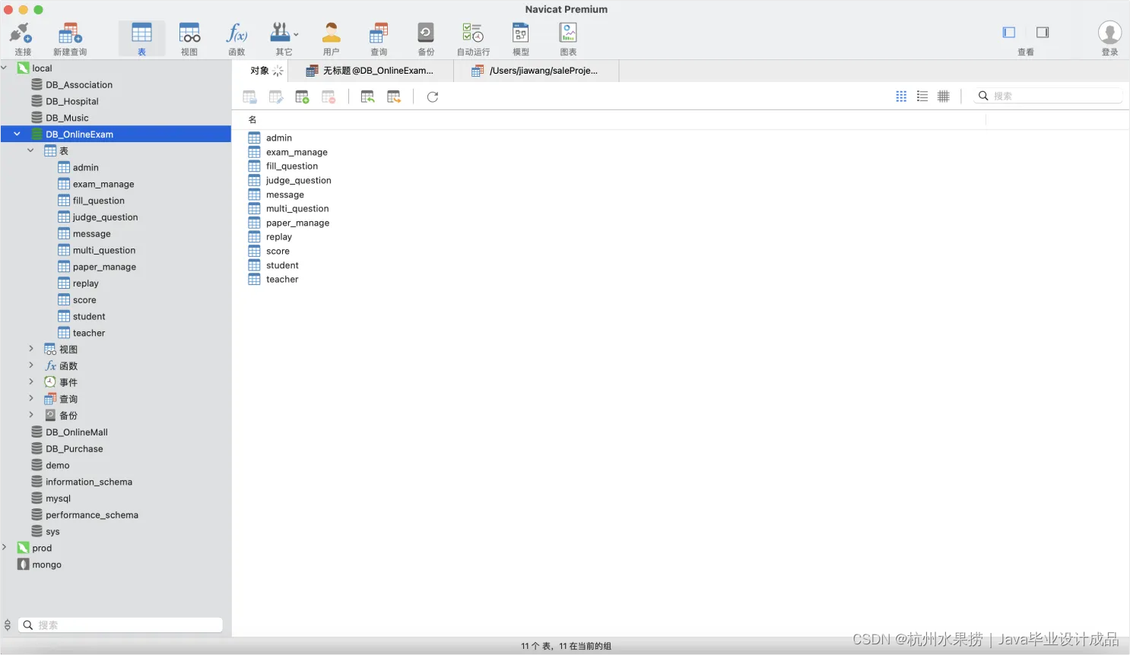Click the import wizard icon

pos(367,97)
